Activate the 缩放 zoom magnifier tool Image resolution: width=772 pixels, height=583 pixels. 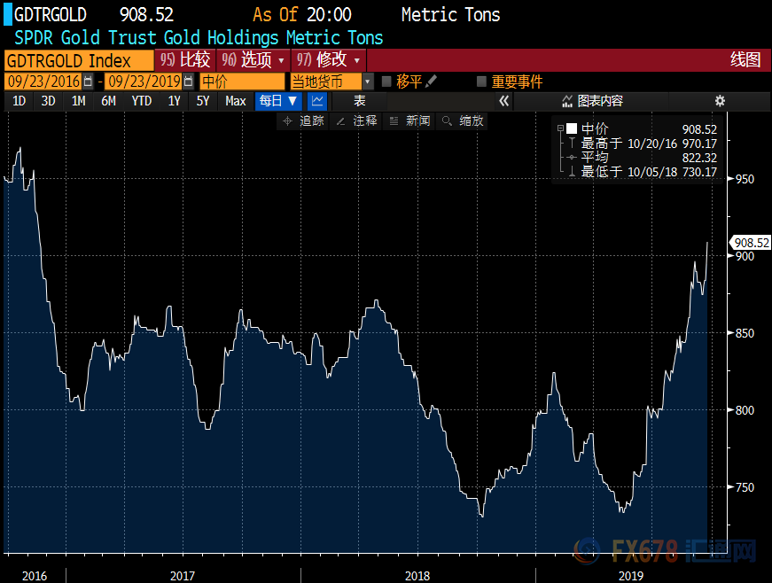point(463,121)
